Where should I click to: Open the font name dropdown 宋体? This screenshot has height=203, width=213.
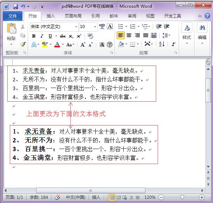76,27
